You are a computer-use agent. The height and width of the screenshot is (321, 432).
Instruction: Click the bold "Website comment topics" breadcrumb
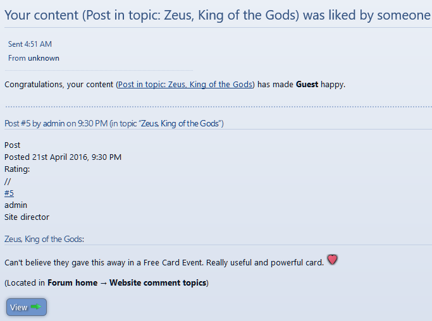(x=157, y=282)
